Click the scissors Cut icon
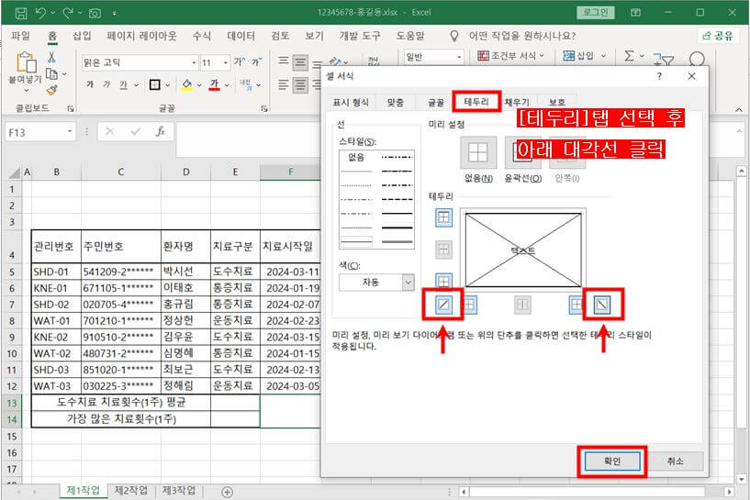The image size is (750, 500). (x=51, y=58)
